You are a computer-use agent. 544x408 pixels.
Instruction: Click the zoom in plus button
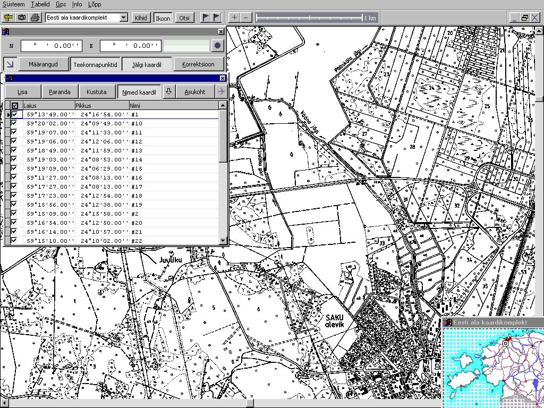pyautogui.click(x=235, y=18)
